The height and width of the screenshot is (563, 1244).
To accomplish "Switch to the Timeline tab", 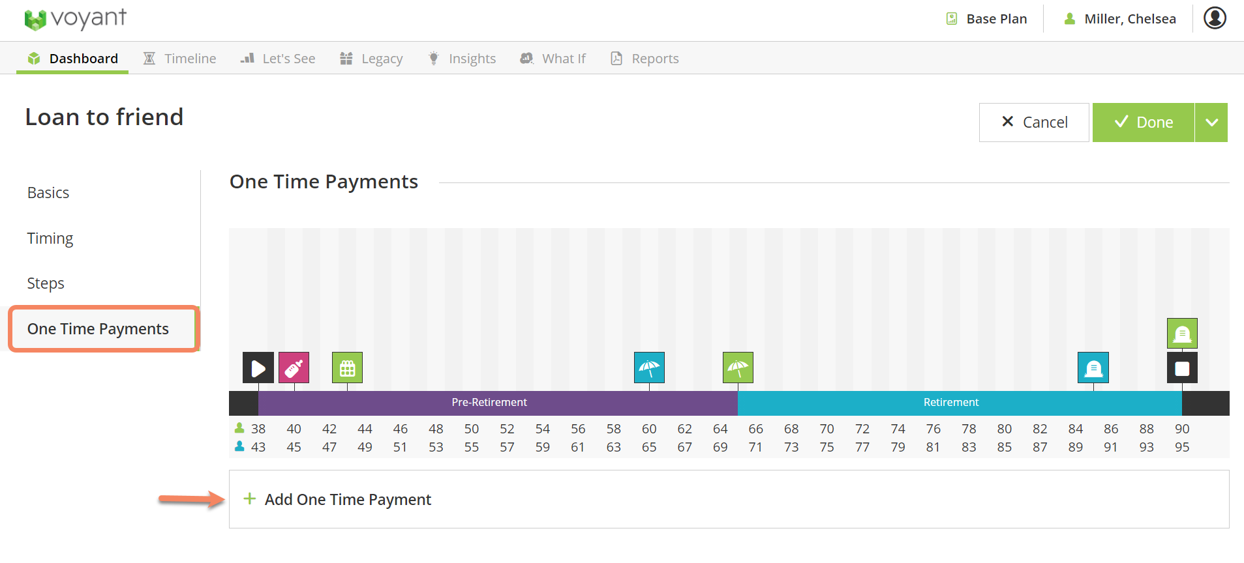I will (180, 59).
